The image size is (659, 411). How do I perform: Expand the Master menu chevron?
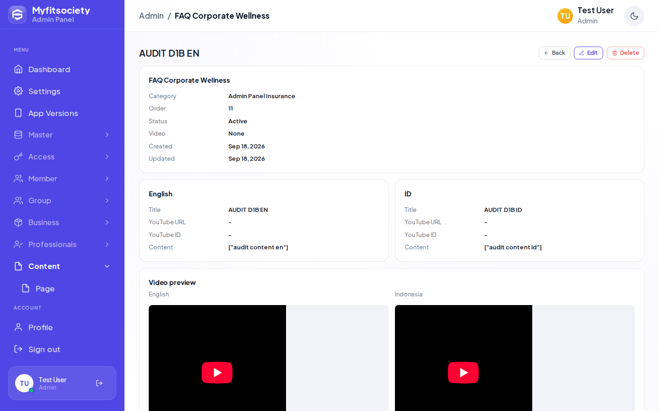tap(107, 135)
